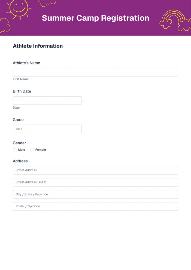Click the Gender label
Image resolution: width=191 pixels, height=270 pixels.
[19, 143]
